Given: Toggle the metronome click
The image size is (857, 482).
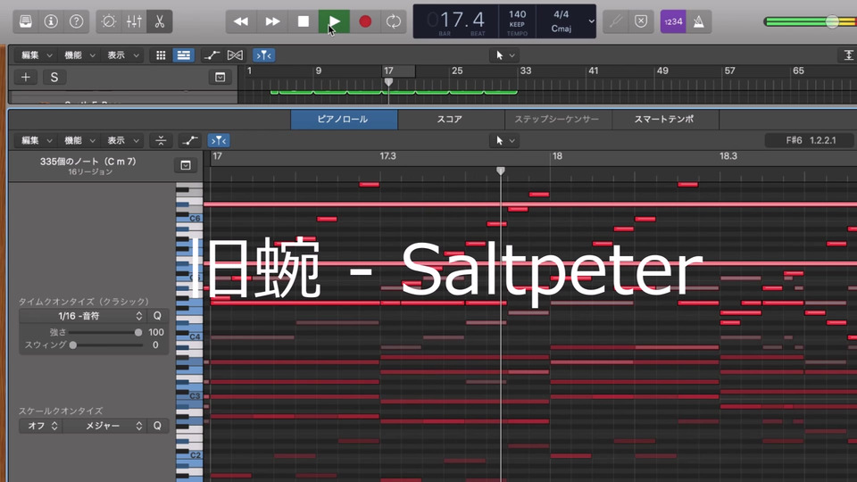Looking at the screenshot, I should click(699, 21).
